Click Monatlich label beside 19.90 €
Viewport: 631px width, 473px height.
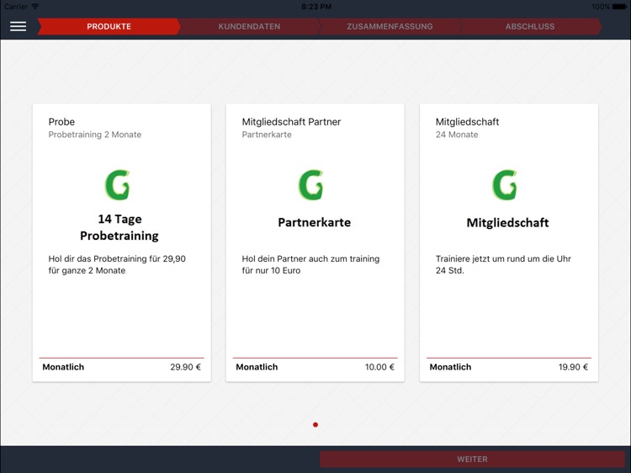tap(450, 367)
